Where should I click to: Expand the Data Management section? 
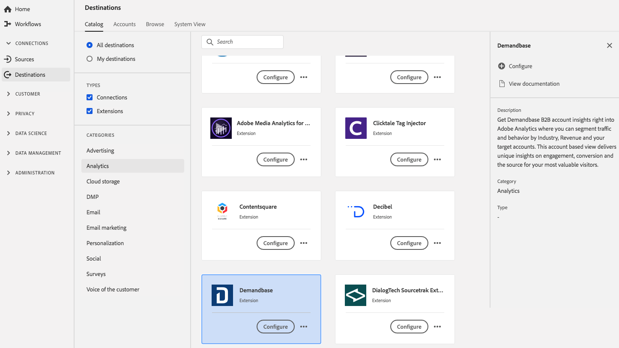click(x=9, y=153)
